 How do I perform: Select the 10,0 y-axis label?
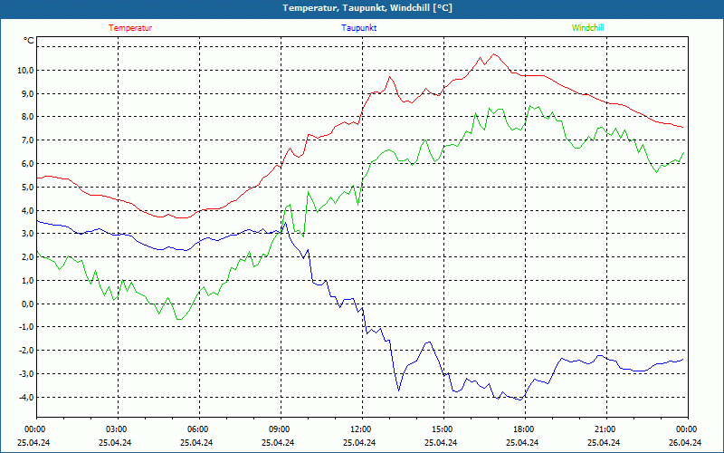coord(25,71)
